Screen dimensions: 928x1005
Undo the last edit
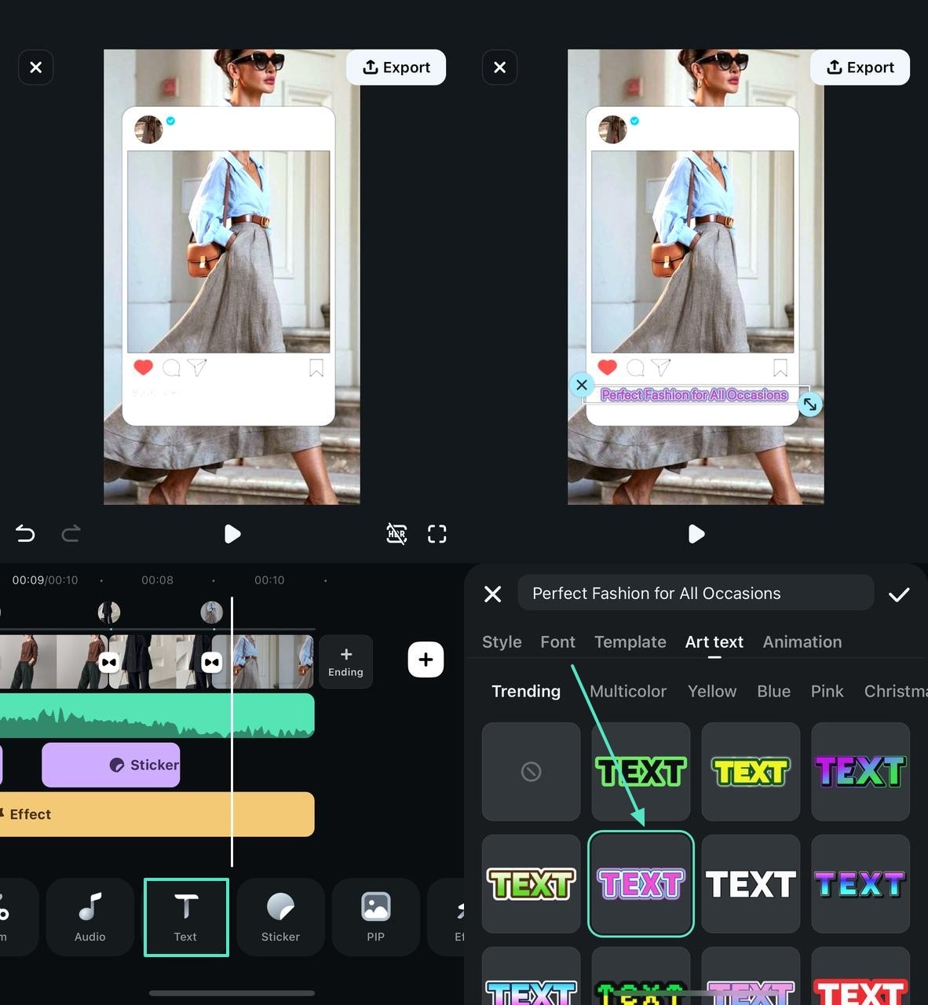[25, 534]
